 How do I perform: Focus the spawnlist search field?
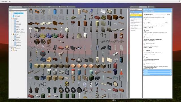[x=18, y=9]
